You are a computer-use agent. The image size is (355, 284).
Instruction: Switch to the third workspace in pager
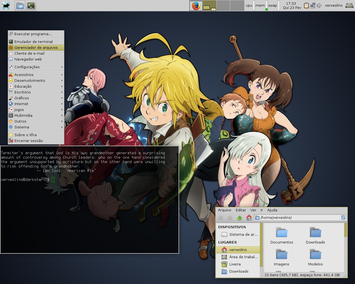(237, 6)
